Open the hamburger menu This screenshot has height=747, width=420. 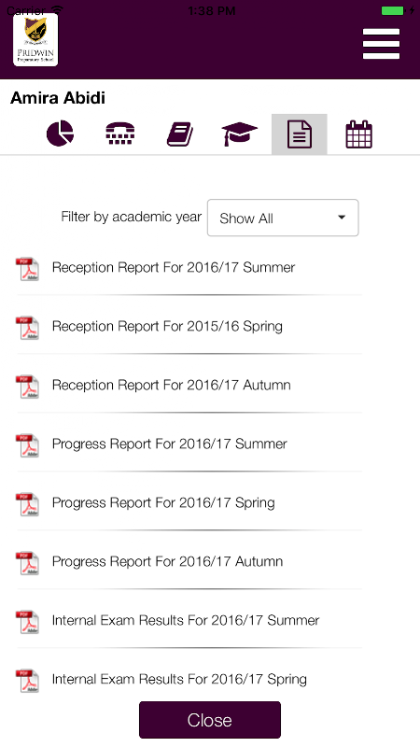[381, 44]
